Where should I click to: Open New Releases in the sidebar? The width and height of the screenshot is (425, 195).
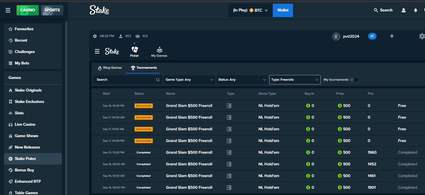click(33, 147)
